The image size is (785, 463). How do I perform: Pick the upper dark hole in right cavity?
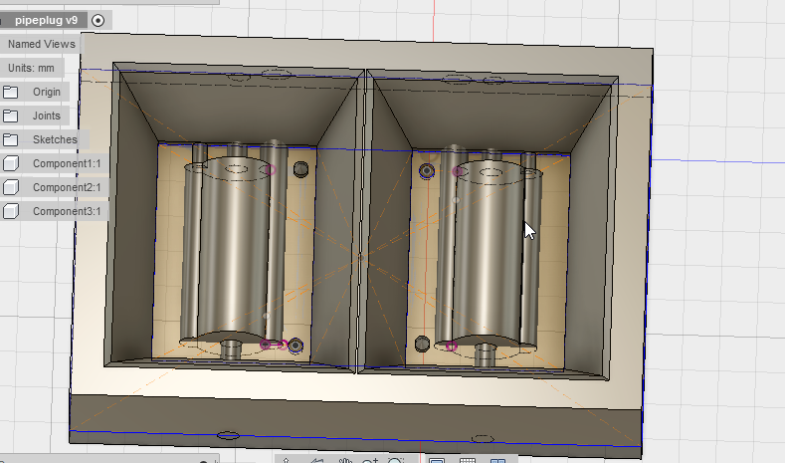427,171
